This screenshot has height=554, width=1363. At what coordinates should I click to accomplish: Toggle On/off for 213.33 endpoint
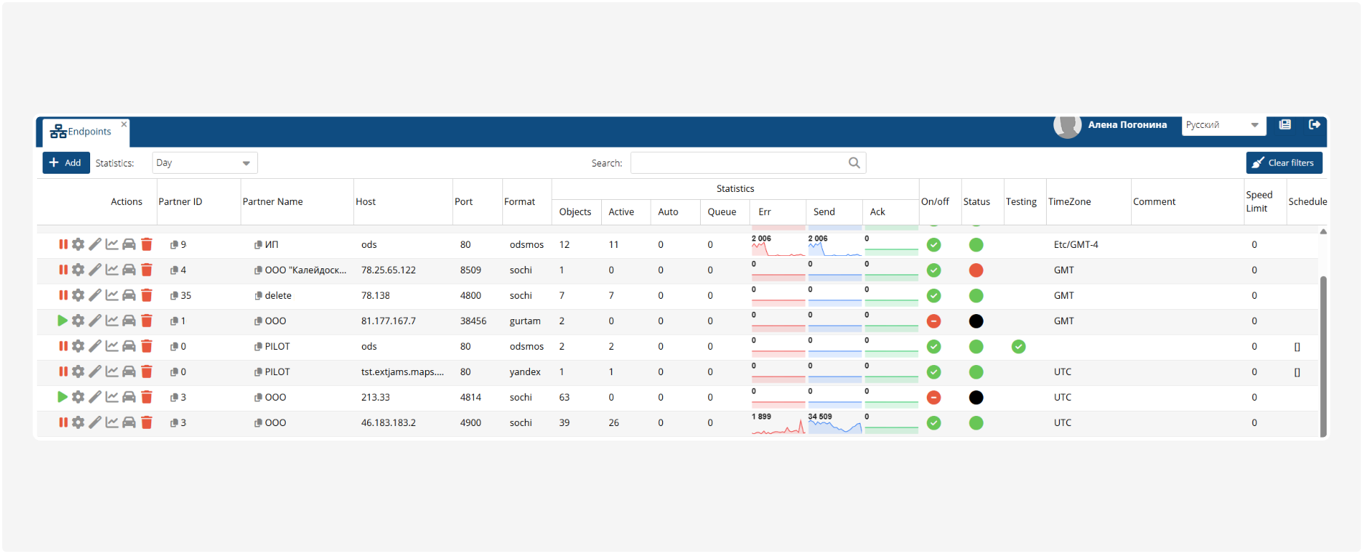pyautogui.click(x=934, y=398)
